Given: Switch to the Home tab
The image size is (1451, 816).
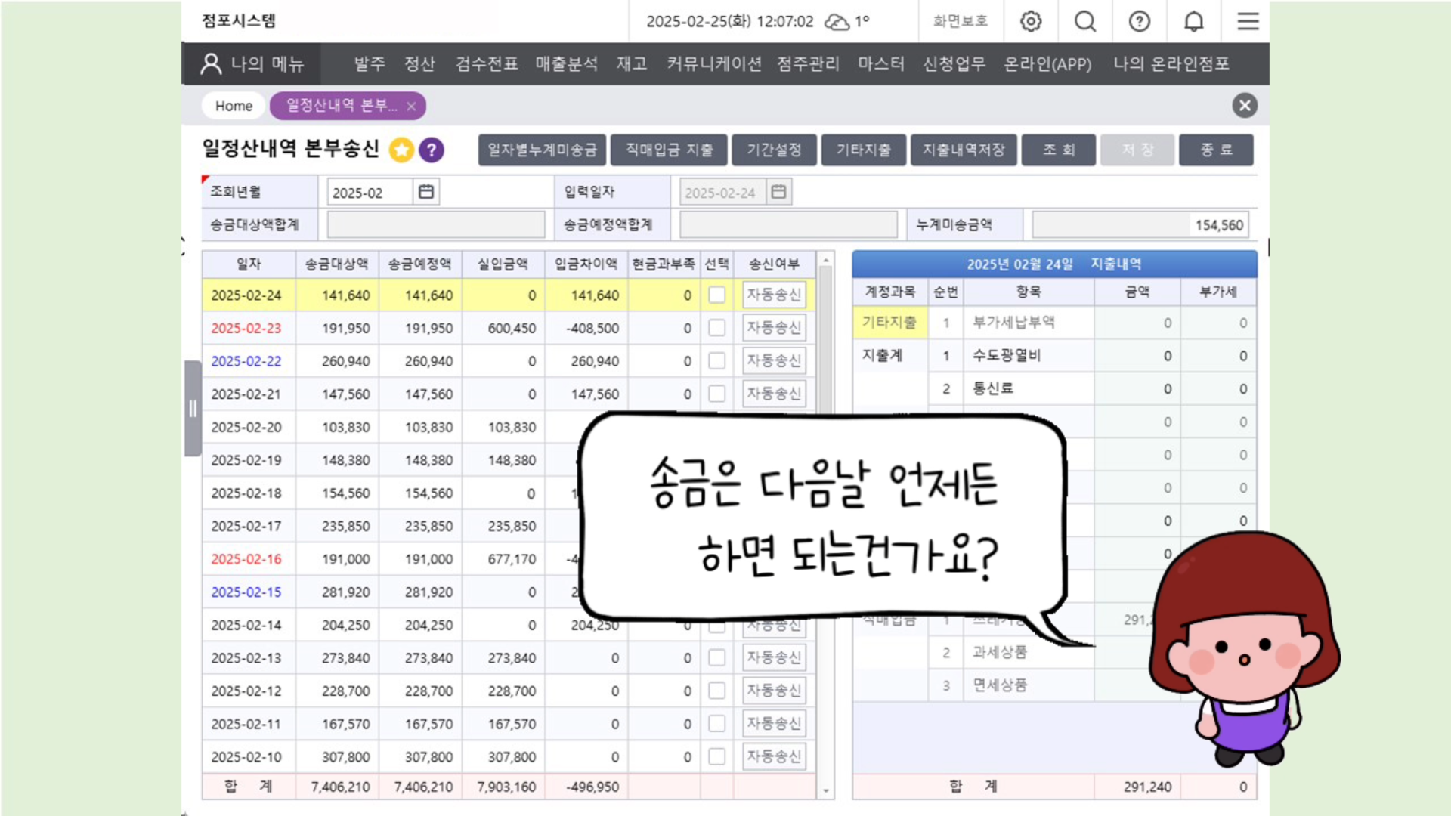Looking at the screenshot, I should [234, 106].
